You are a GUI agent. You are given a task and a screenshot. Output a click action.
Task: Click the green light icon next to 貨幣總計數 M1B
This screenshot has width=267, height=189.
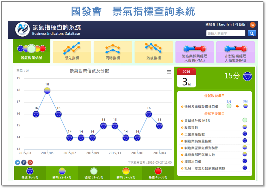point(244,120)
